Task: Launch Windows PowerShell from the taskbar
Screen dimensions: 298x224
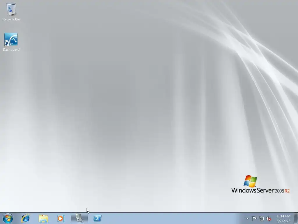Action: [97, 218]
